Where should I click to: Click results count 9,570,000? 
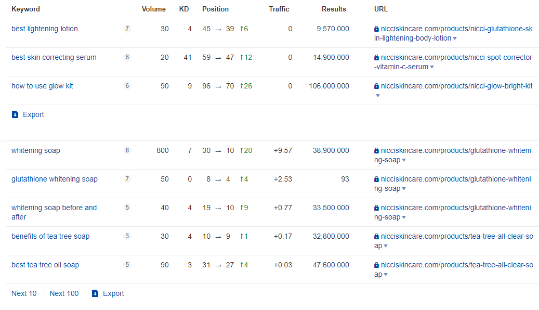[333, 29]
